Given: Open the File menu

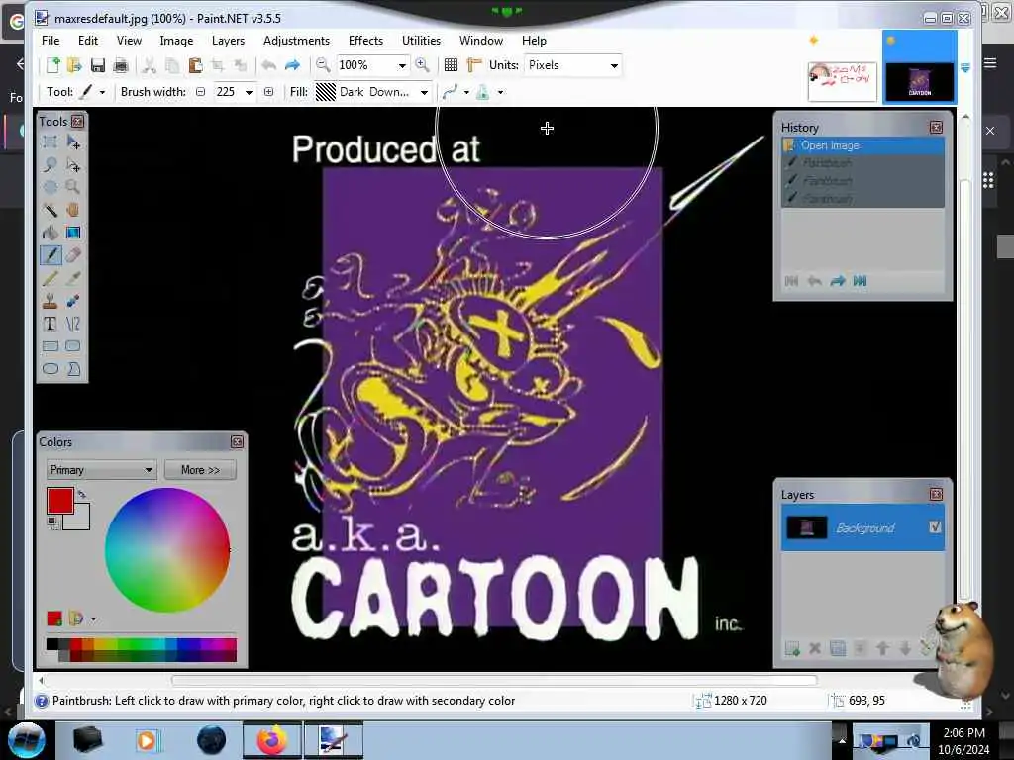Looking at the screenshot, I should pyautogui.click(x=51, y=40).
